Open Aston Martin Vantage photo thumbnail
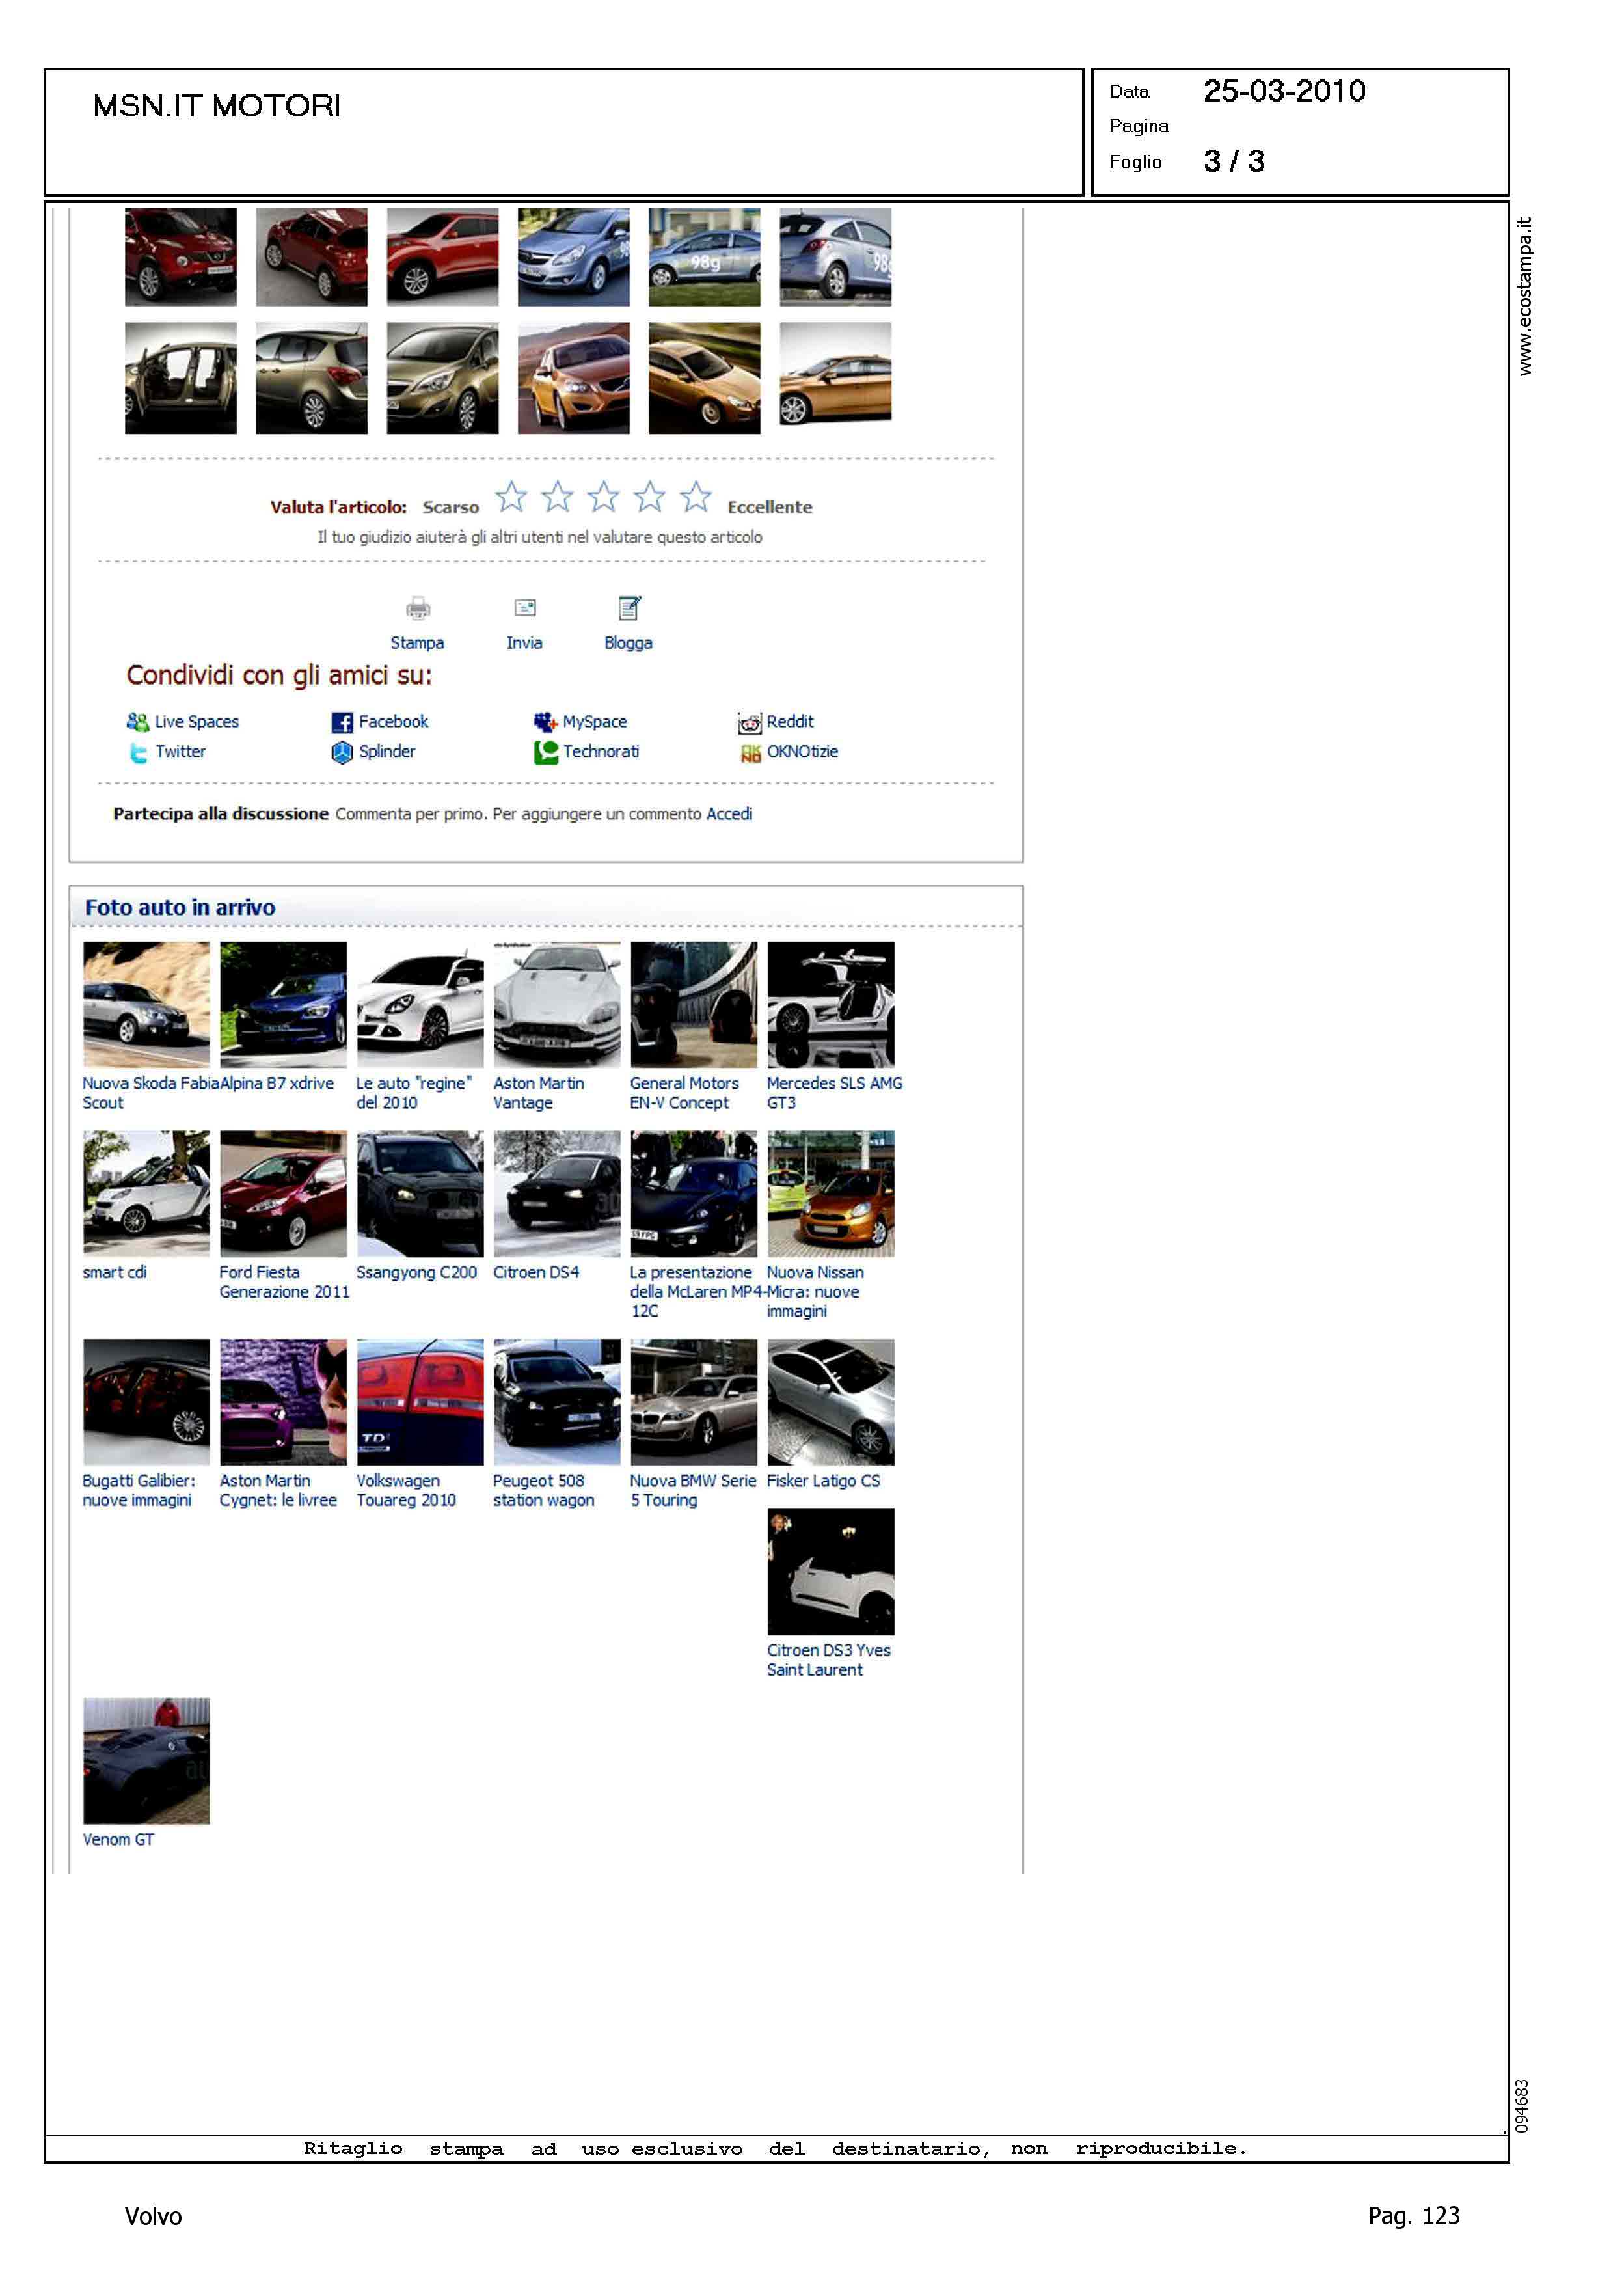1624x2279 pixels. (x=557, y=1004)
